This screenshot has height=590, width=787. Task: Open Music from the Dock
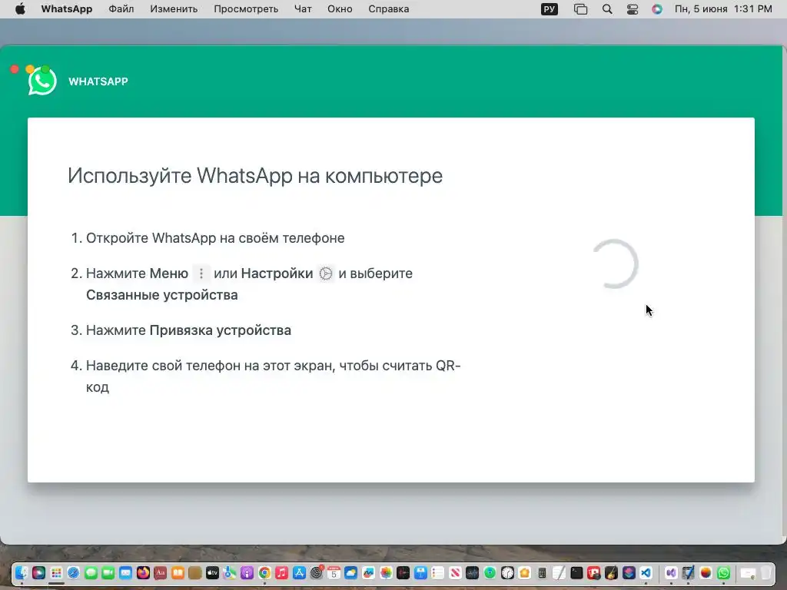pos(281,572)
